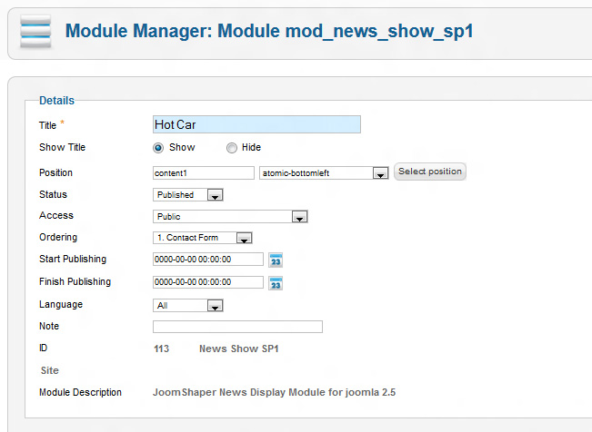Click the Start Publishing date field

[208, 260]
